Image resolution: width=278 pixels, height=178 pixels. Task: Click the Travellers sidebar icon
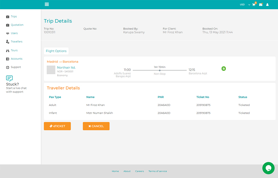tap(8, 42)
